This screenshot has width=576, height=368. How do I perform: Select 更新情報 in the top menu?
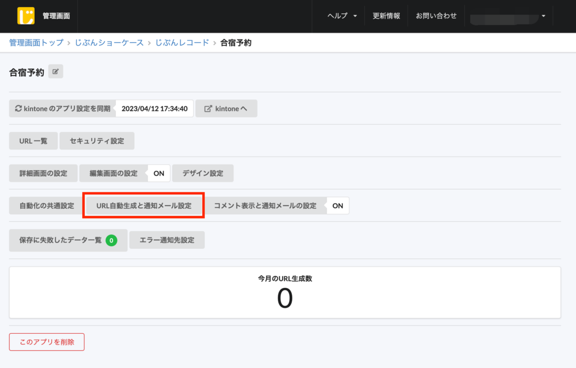click(x=386, y=15)
